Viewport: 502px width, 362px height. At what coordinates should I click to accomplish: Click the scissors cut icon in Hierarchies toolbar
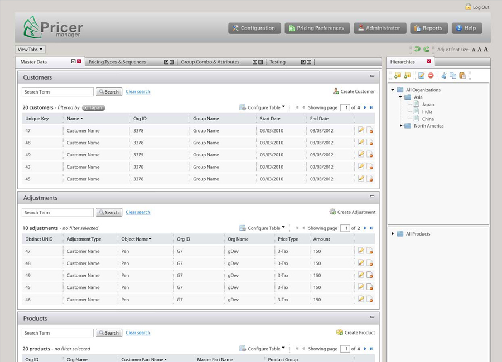click(444, 75)
